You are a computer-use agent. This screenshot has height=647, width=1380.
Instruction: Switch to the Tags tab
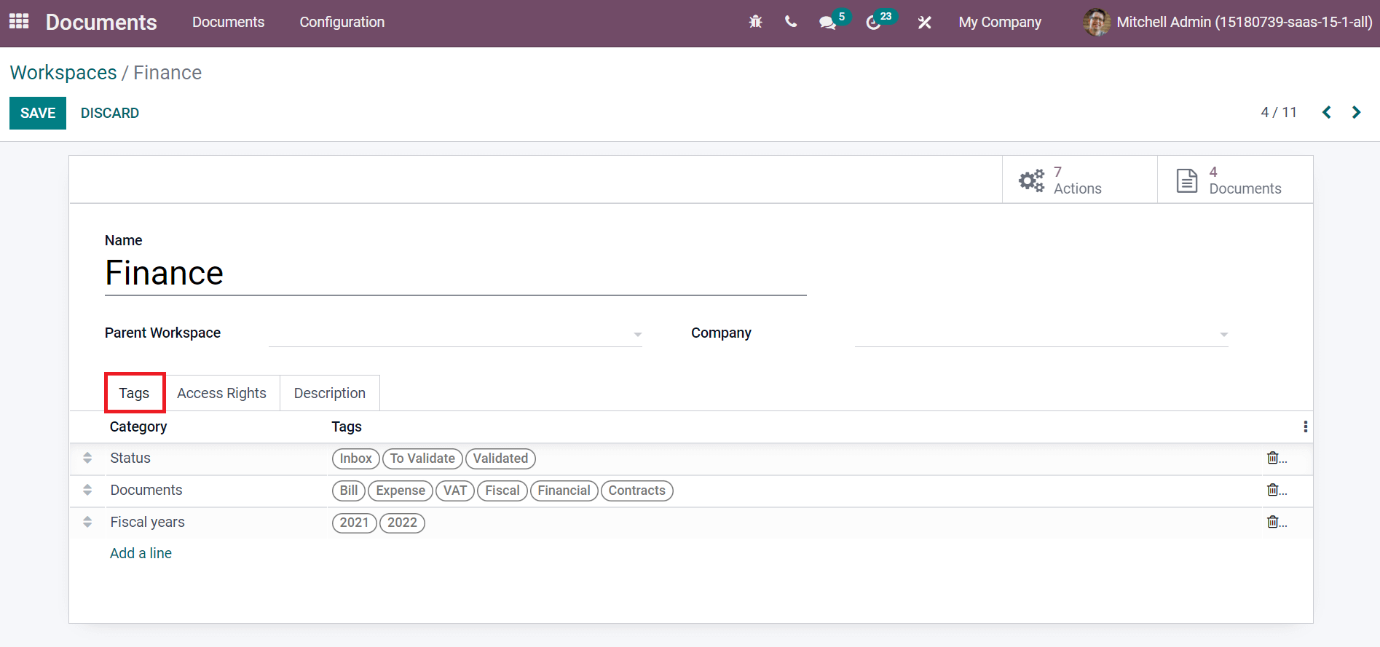(134, 393)
